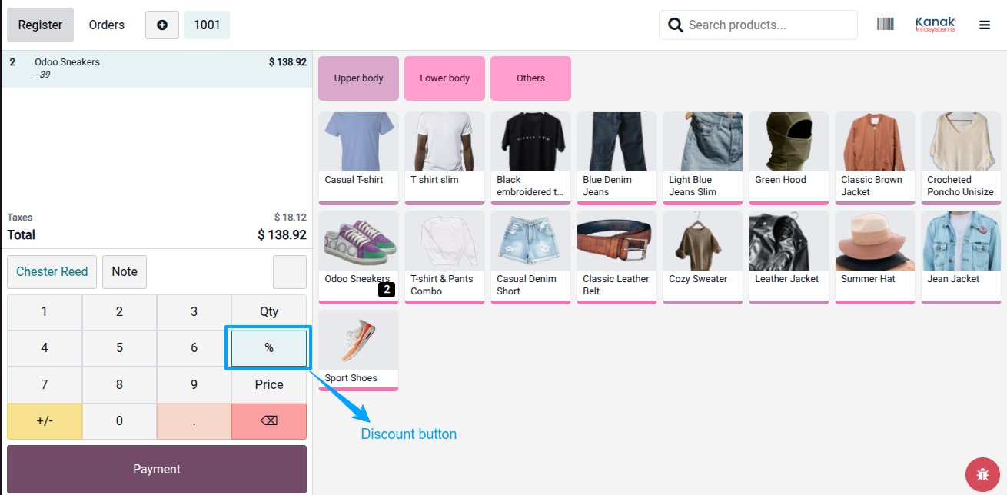Click the order line price $ 138.92
1007x495 pixels.
tap(287, 62)
